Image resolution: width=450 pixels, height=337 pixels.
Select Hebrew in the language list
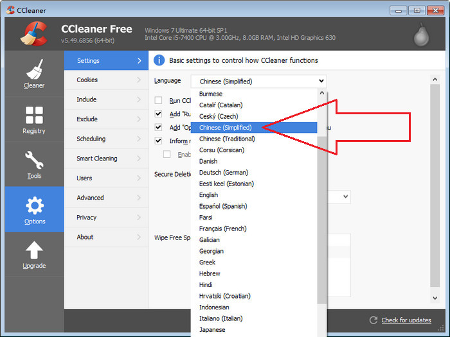pyautogui.click(x=254, y=273)
